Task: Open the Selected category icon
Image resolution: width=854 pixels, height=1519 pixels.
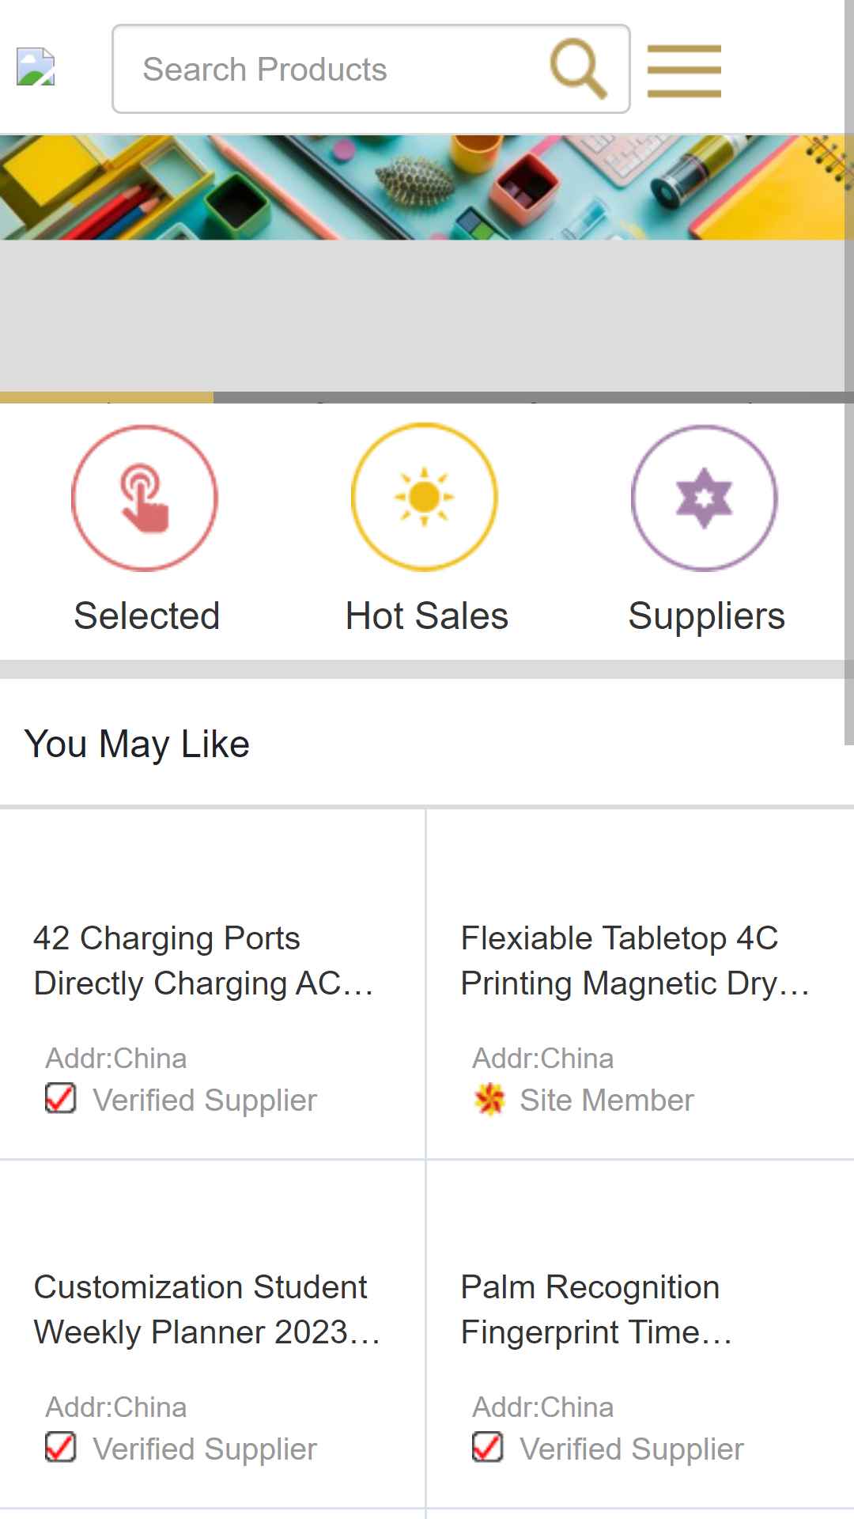Action: (145, 498)
